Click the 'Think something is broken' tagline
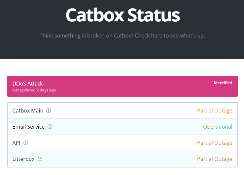This screenshot has height=175, width=244. [122, 36]
